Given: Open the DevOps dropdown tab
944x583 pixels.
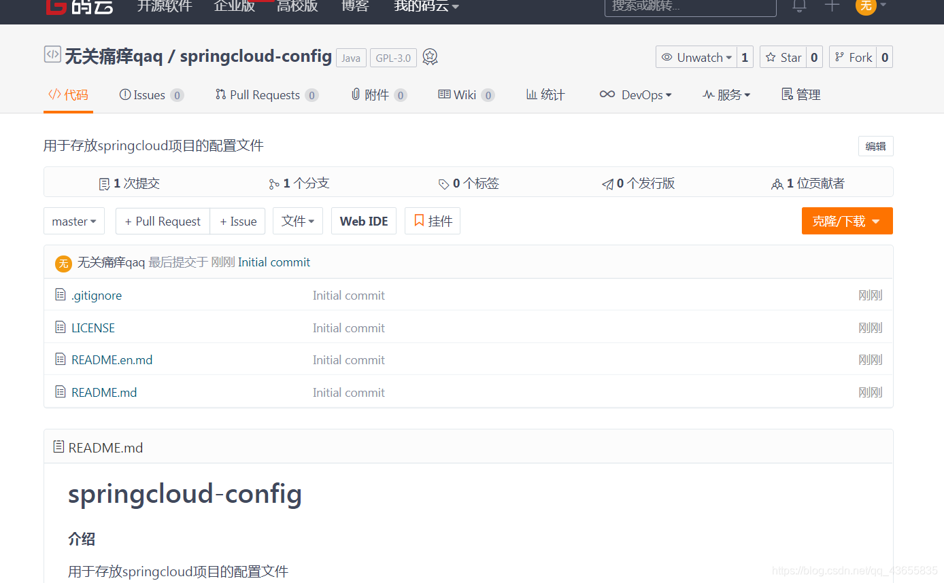Looking at the screenshot, I should pos(635,94).
